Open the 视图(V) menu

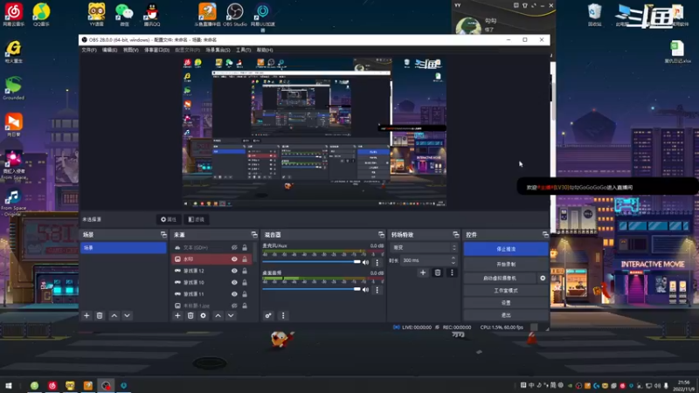(x=130, y=50)
